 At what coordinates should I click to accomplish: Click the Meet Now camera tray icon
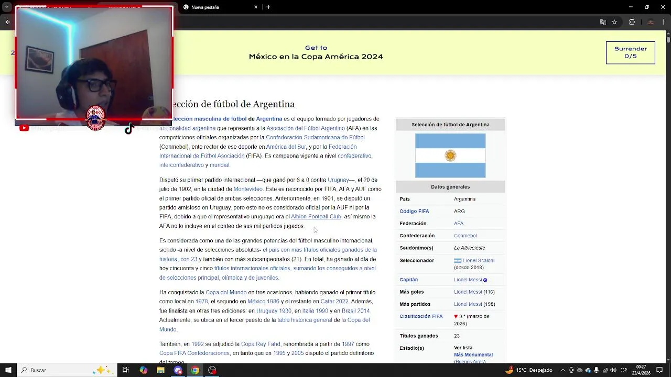[571, 370]
